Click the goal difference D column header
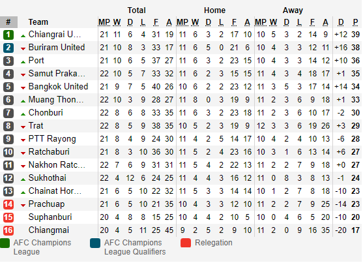 click(x=341, y=22)
